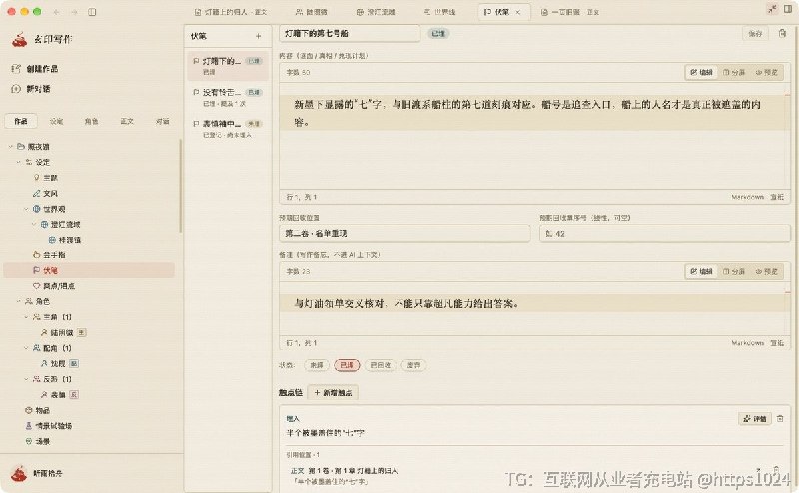
Task: Set status to 已回收
Action: point(381,365)
